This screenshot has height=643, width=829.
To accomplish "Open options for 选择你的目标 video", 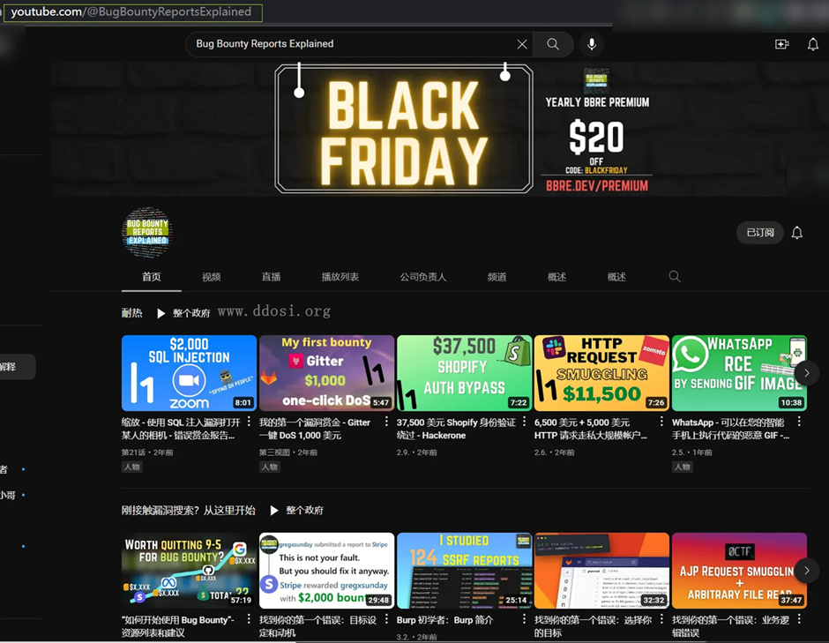I will (661, 619).
